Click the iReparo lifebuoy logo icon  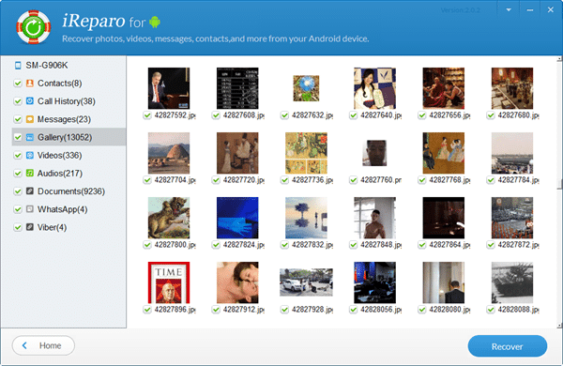34,27
